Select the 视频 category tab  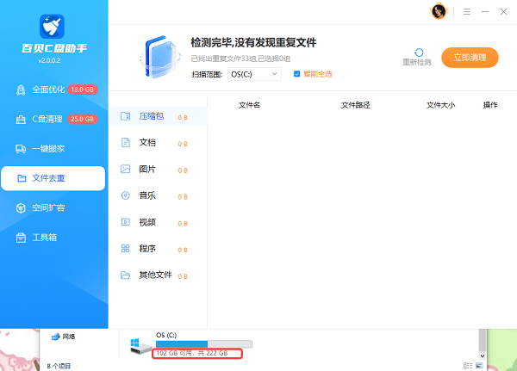pos(158,222)
